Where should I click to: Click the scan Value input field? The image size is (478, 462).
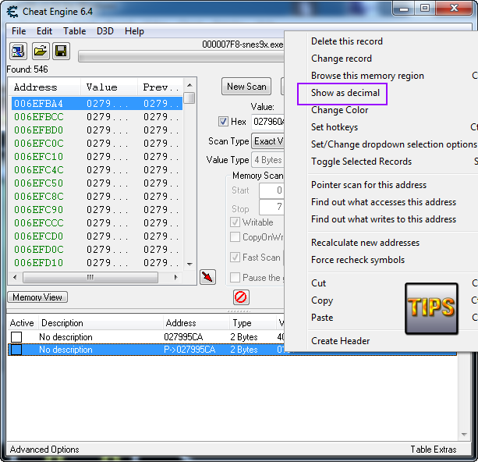pyautogui.click(x=267, y=122)
